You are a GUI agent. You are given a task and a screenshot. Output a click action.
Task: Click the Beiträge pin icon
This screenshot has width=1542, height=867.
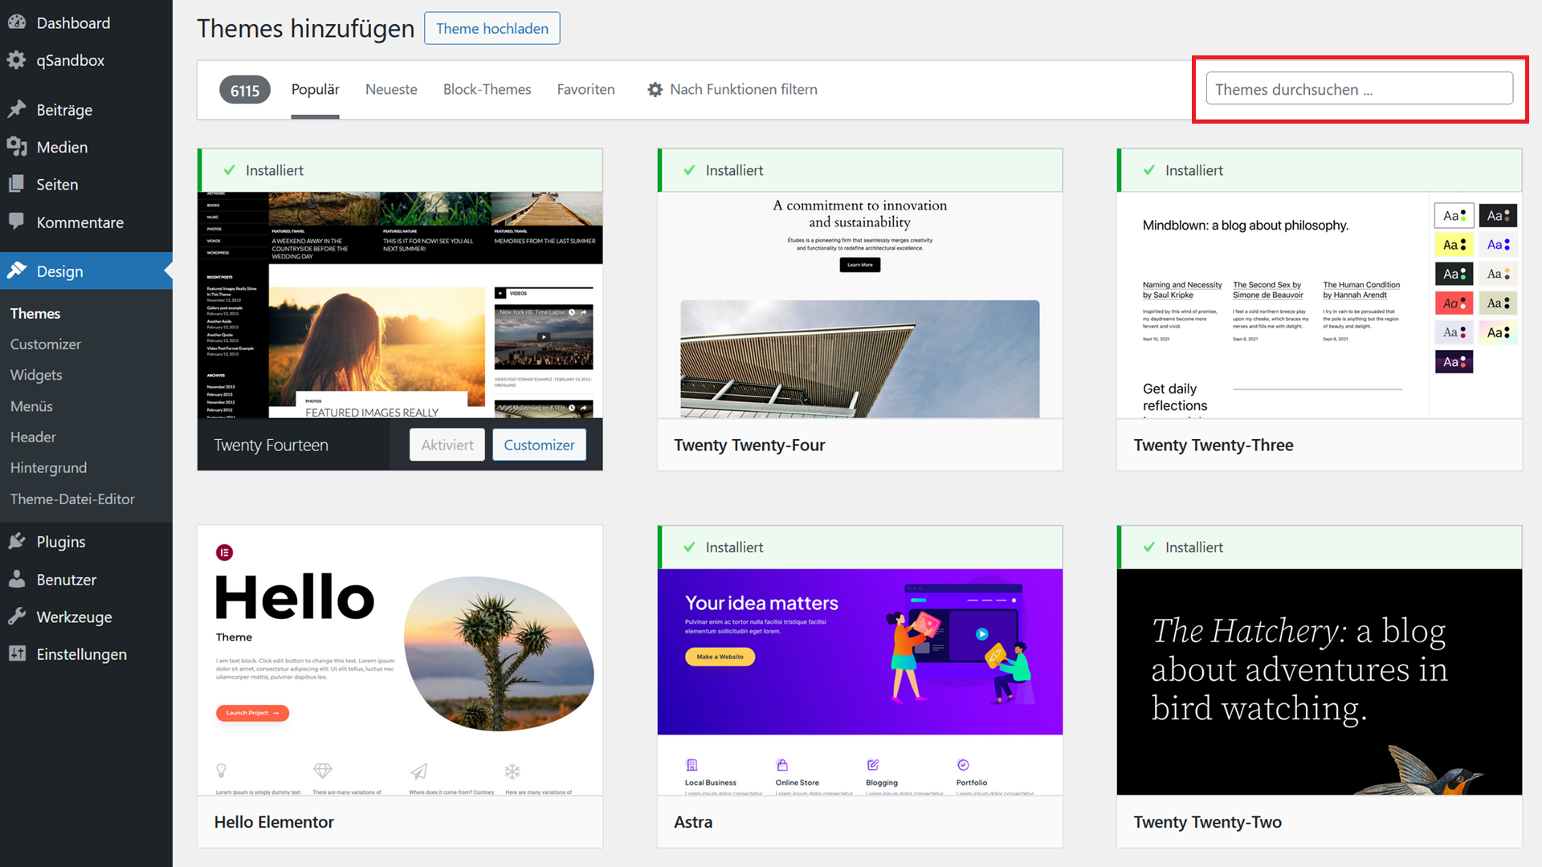pos(17,109)
